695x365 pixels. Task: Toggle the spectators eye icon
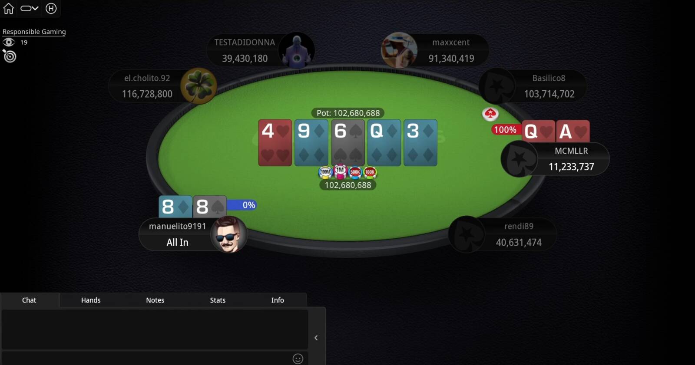coord(9,42)
